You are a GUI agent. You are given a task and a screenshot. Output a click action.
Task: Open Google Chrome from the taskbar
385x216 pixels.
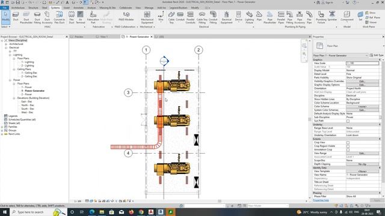pyautogui.click(x=141, y=212)
